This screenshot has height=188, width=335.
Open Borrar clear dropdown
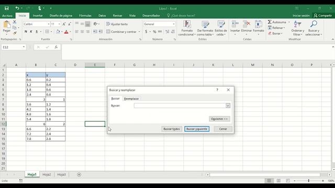click(275, 33)
